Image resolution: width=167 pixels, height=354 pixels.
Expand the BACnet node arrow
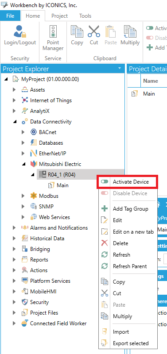(x=23, y=132)
